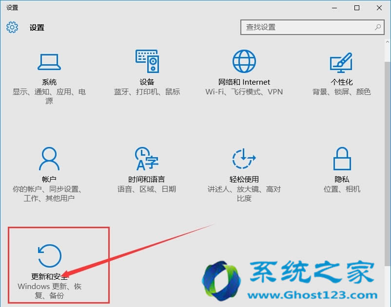Viewport: 391px width, 307px height.
Task: Click the 系统 label text
Action: pos(49,82)
